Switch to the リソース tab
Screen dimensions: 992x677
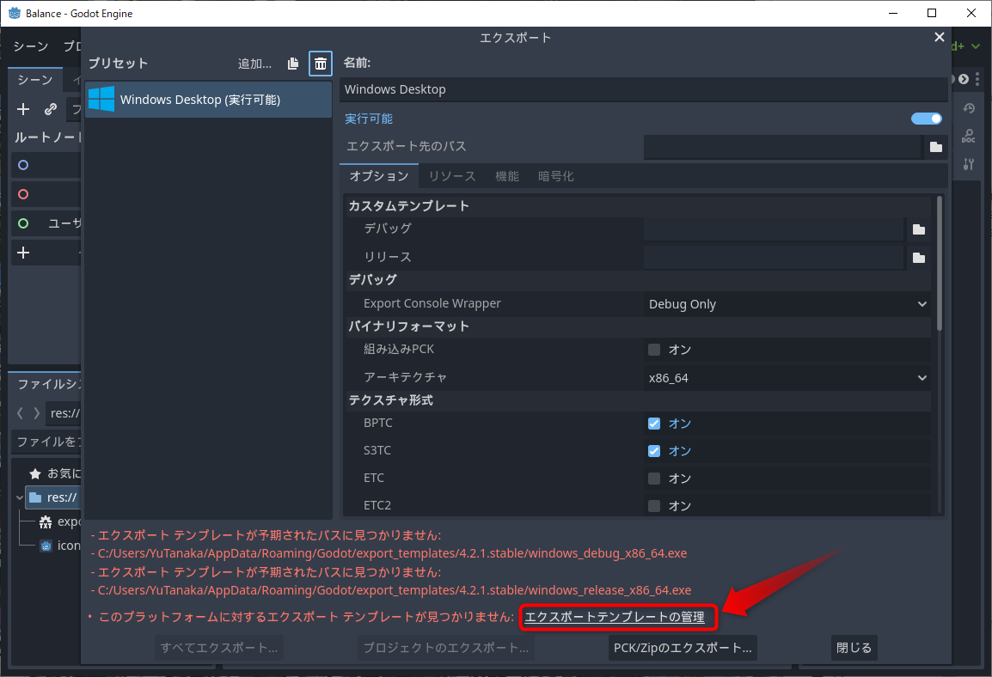pos(451,176)
